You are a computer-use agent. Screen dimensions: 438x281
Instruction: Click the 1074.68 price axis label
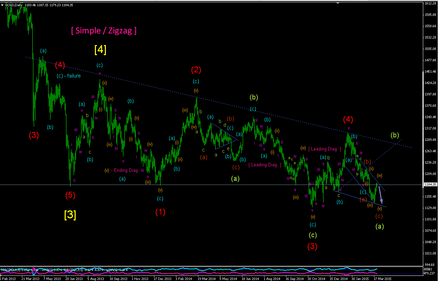click(430, 231)
